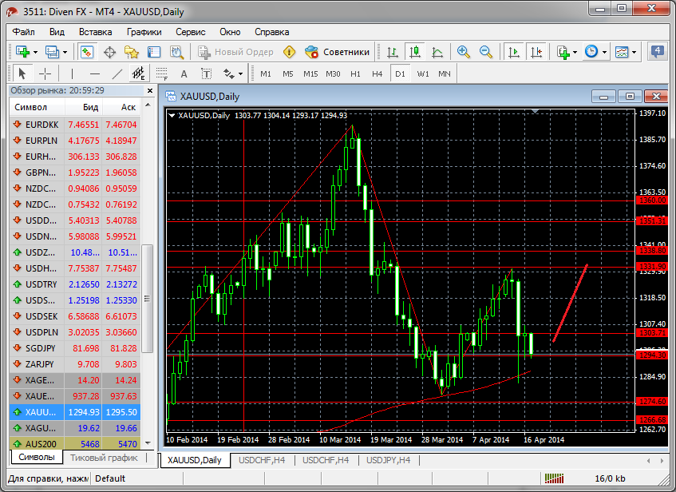
Task: Select the Text Label 'T' tool
Action: point(207,74)
